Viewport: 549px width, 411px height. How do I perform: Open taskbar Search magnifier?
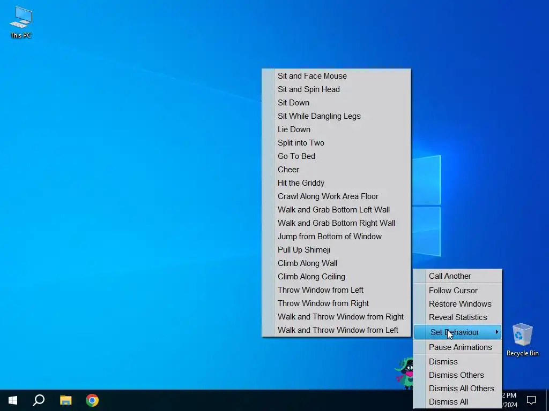pyautogui.click(x=39, y=400)
